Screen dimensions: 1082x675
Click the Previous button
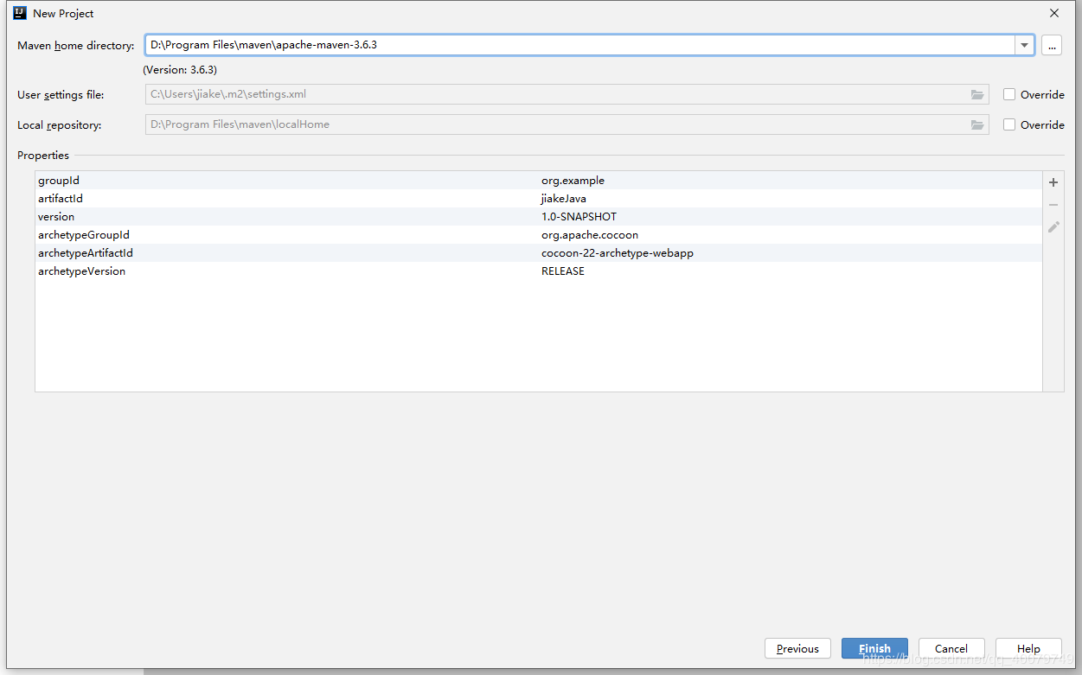pos(797,648)
